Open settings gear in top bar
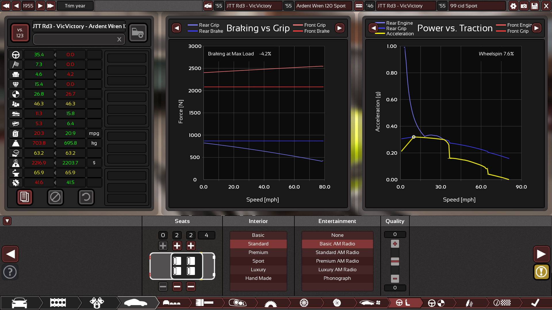The width and height of the screenshot is (552, 310). pyautogui.click(x=513, y=6)
